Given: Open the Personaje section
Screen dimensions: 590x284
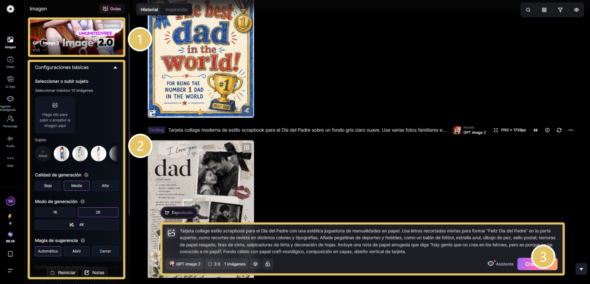Looking at the screenshot, I should coord(10,121).
